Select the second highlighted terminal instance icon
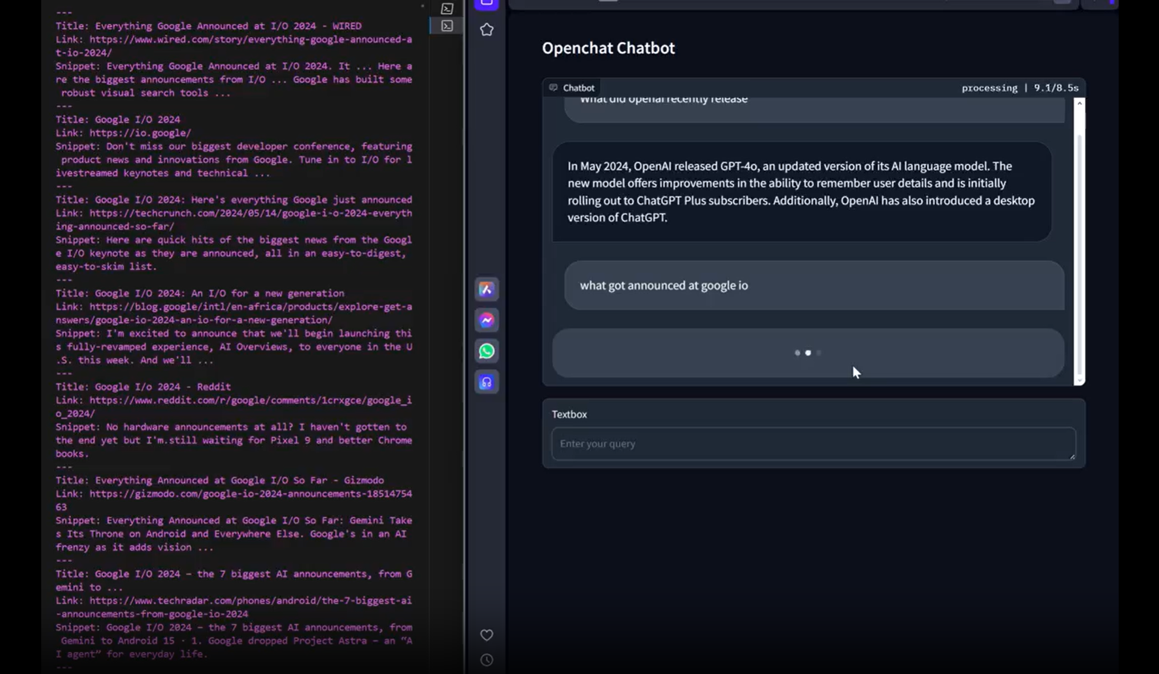 pyautogui.click(x=447, y=26)
